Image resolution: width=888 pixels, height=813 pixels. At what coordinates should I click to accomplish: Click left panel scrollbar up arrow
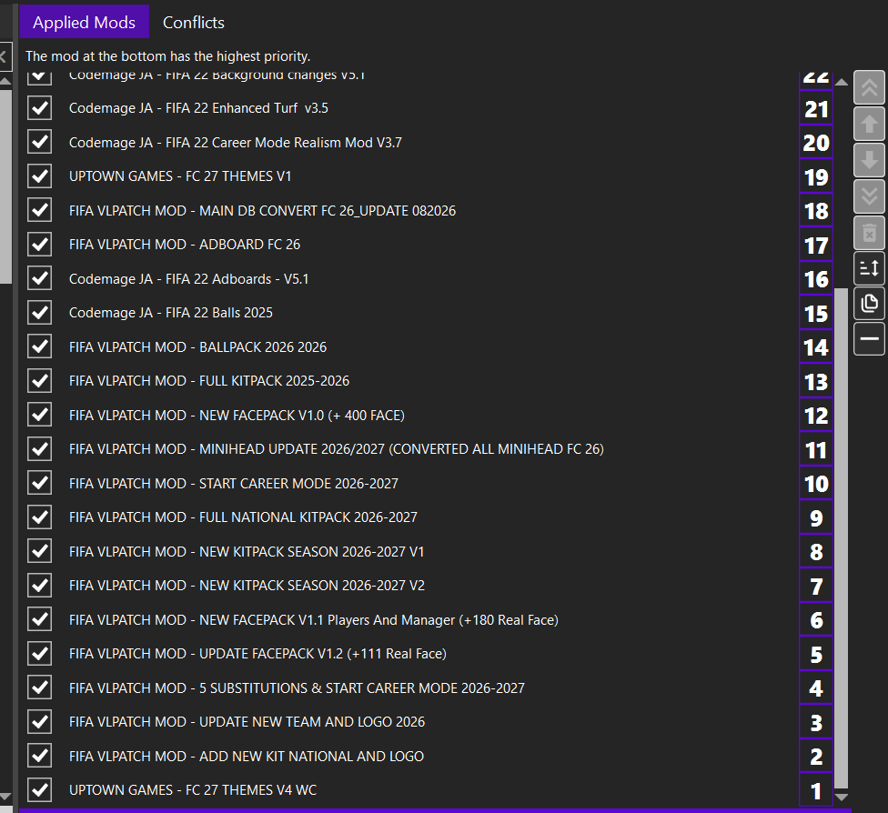coord(5,82)
